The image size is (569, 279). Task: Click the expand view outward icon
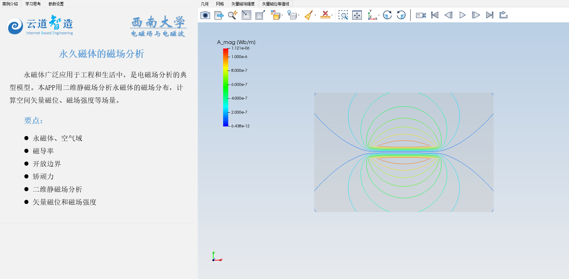coord(260,15)
